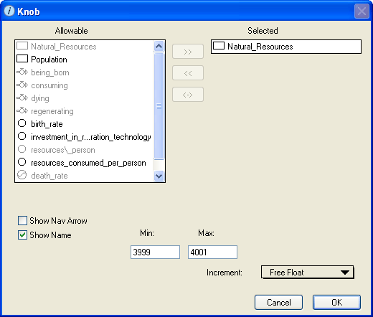373x317 pixels.
Task: Click the regenerating flow icon
Action: [x=22, y=110]
